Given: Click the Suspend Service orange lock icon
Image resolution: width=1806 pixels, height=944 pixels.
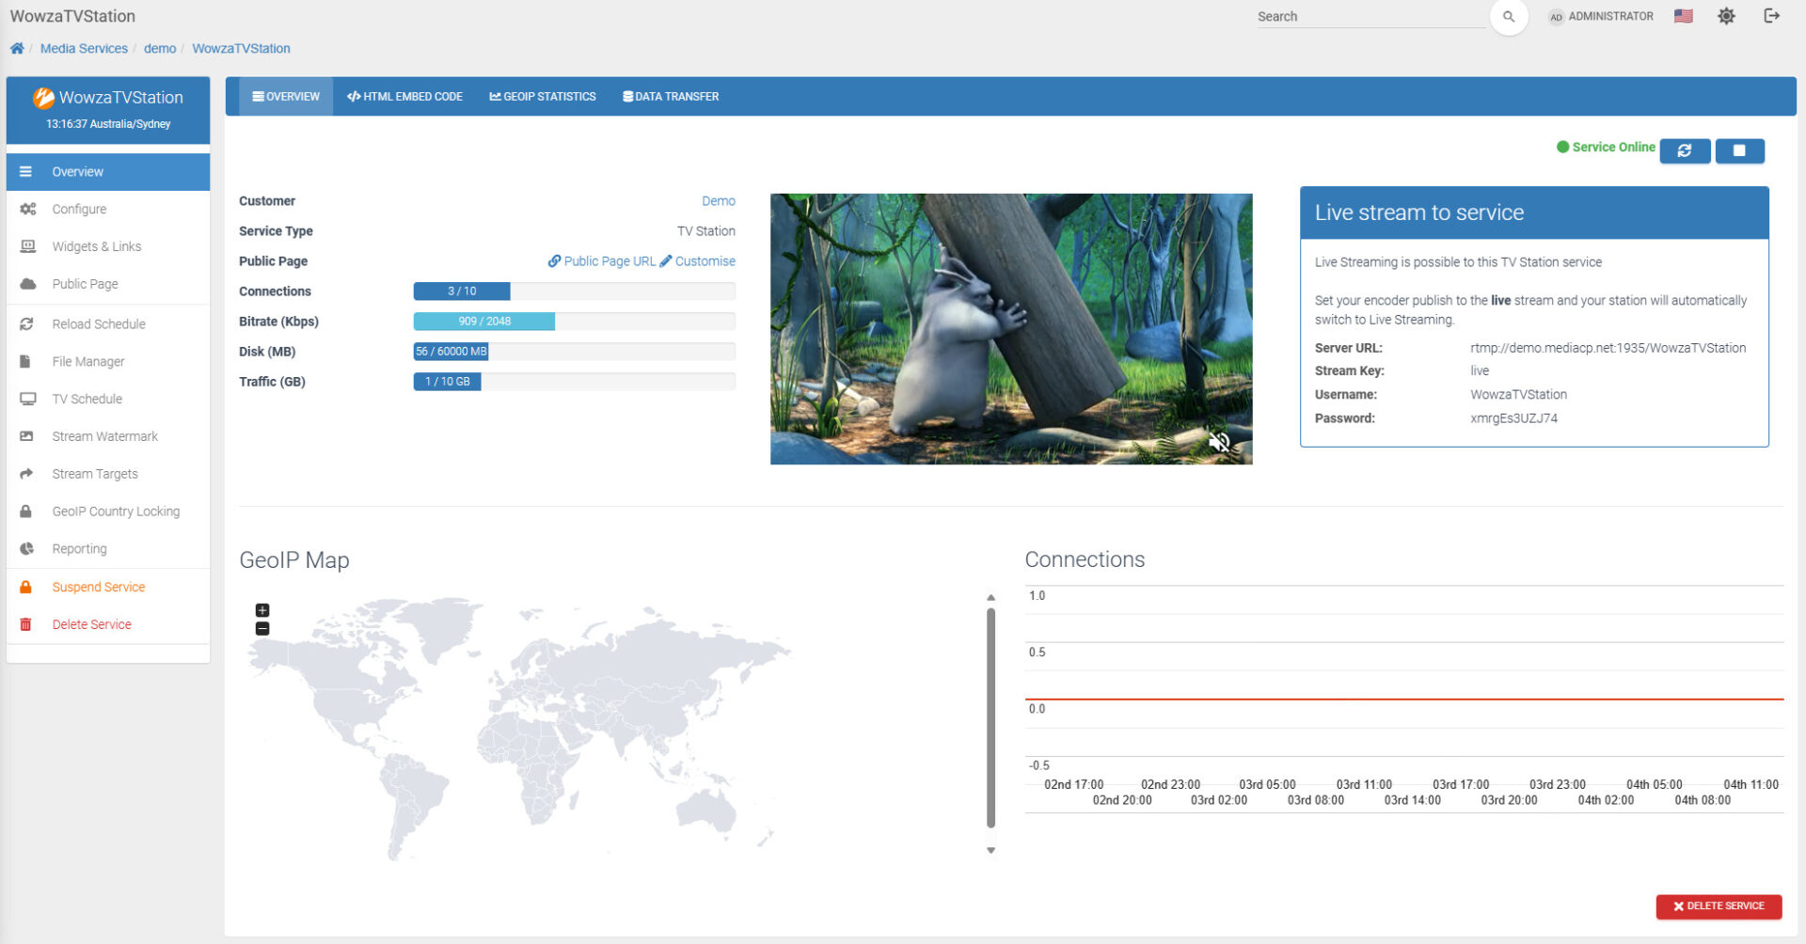Looking at the screenshot, I should pyautogui.click(x=26, y=587).
